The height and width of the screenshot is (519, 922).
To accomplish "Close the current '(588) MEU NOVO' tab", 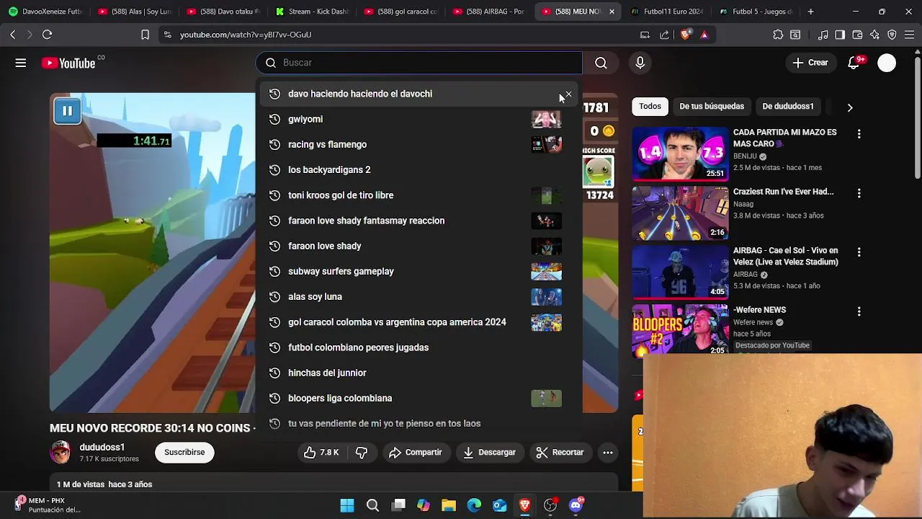I will (612, 12).
